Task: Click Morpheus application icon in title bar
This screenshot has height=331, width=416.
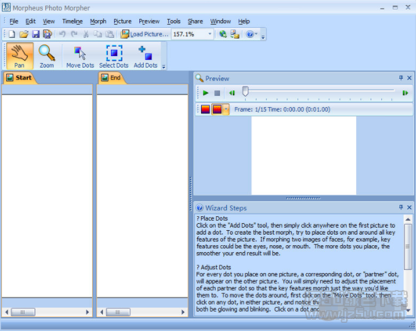Action: click(x=6, y=8)
